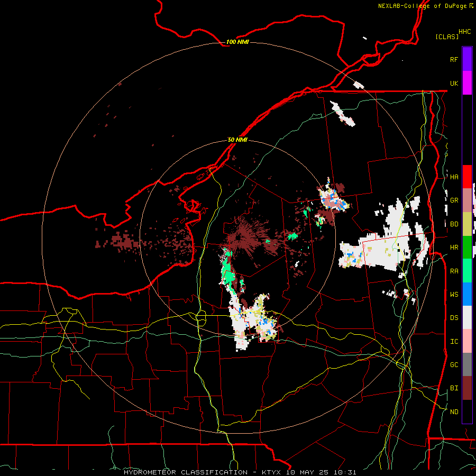Viewport: 476px width, 476px height.
Task: Click the NEXLAB-College of DuPage text
Action: tap(422, 6)
